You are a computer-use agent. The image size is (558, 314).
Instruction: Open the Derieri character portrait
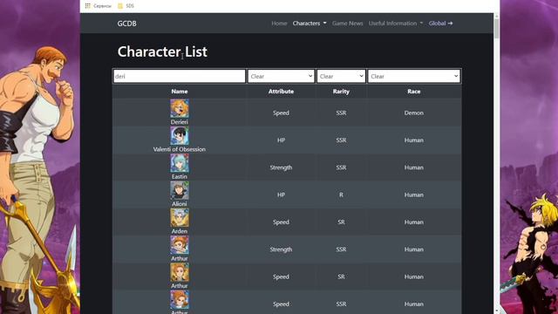(180, 108)
